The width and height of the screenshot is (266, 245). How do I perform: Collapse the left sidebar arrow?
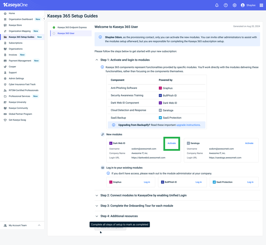point(44,19)
